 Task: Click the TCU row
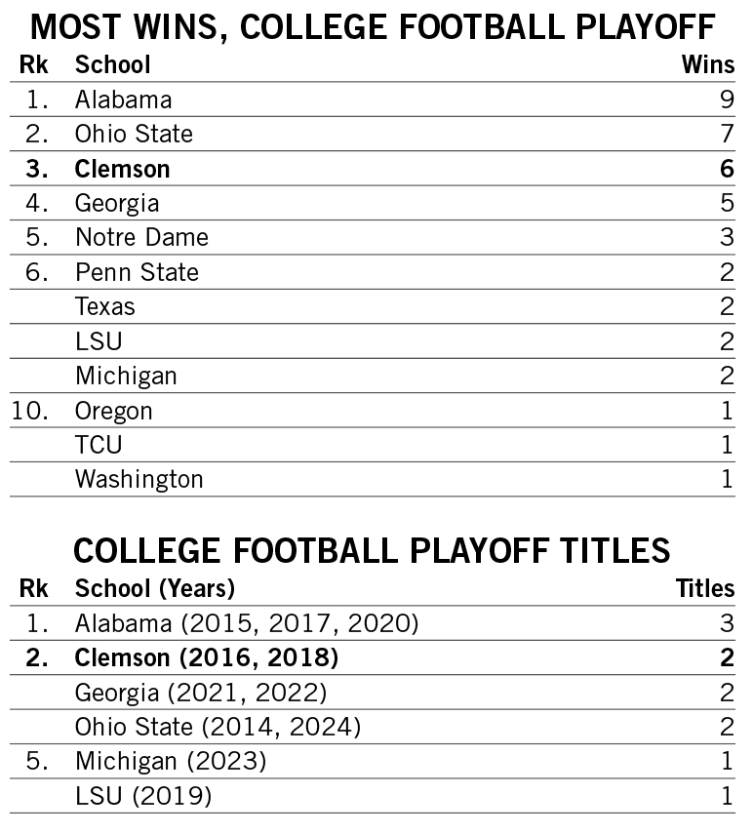point(99,445)
